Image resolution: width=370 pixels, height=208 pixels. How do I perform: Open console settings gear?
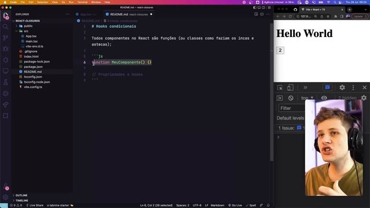(364, 98)
